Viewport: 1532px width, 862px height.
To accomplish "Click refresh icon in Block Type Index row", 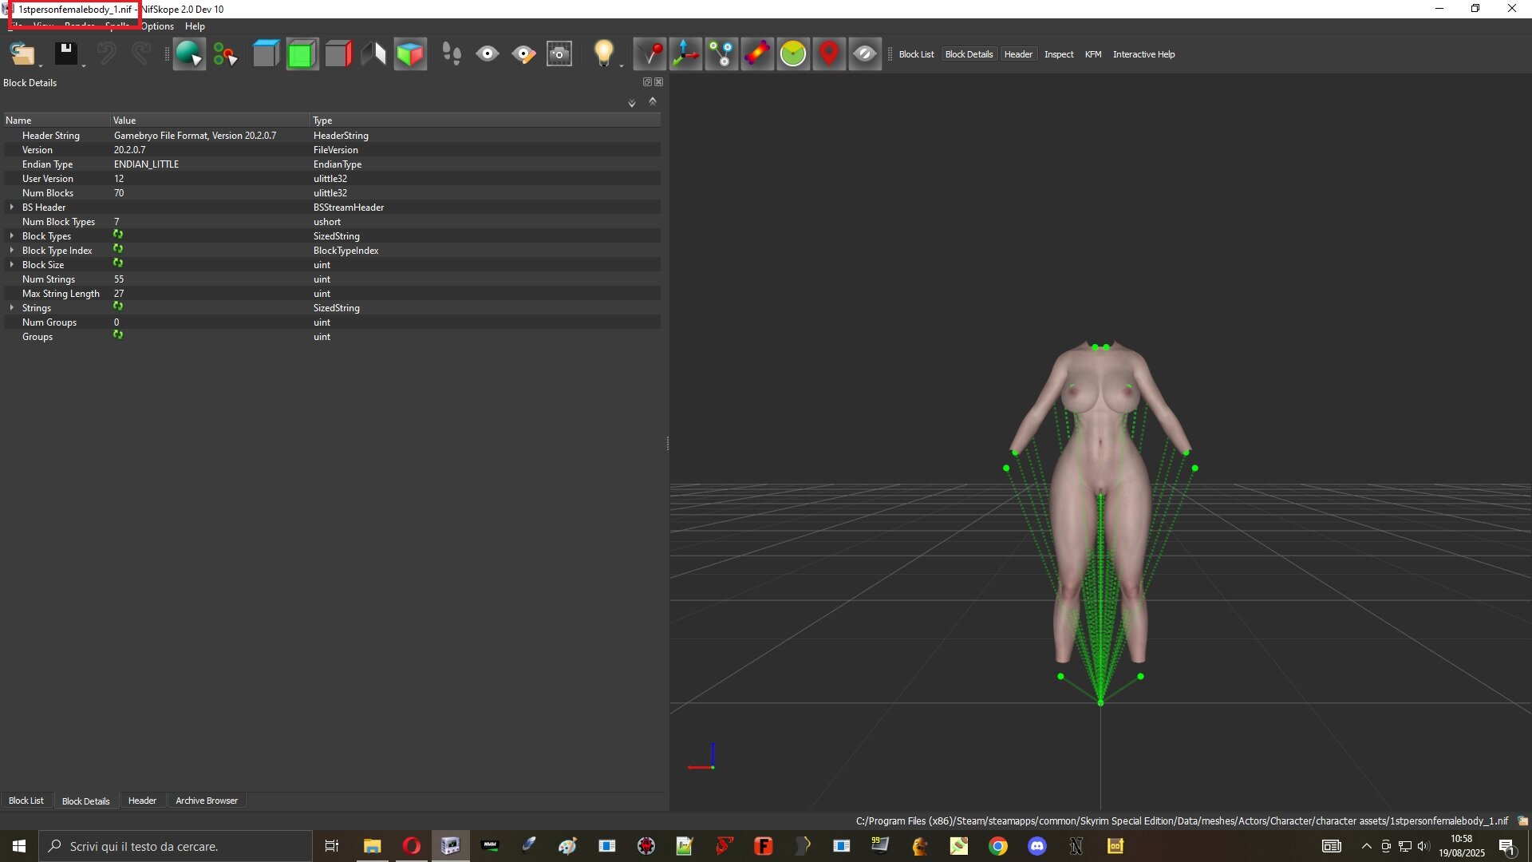I will pyautogui.click(x=118, y=249).
